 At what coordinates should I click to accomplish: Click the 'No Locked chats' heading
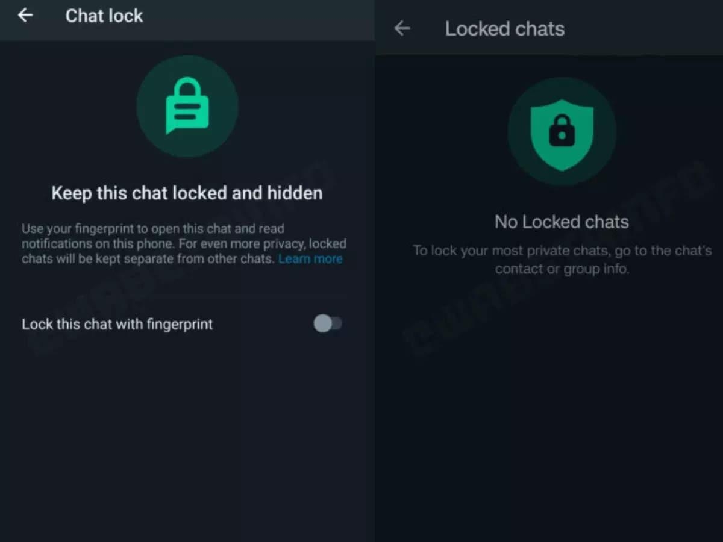[x=562, y=222]
